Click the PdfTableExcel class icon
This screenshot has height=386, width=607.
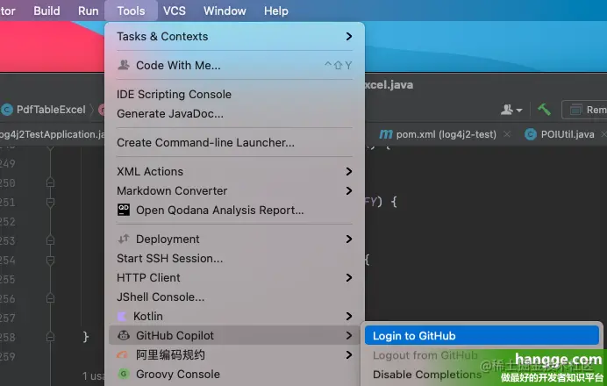[7, 110]
